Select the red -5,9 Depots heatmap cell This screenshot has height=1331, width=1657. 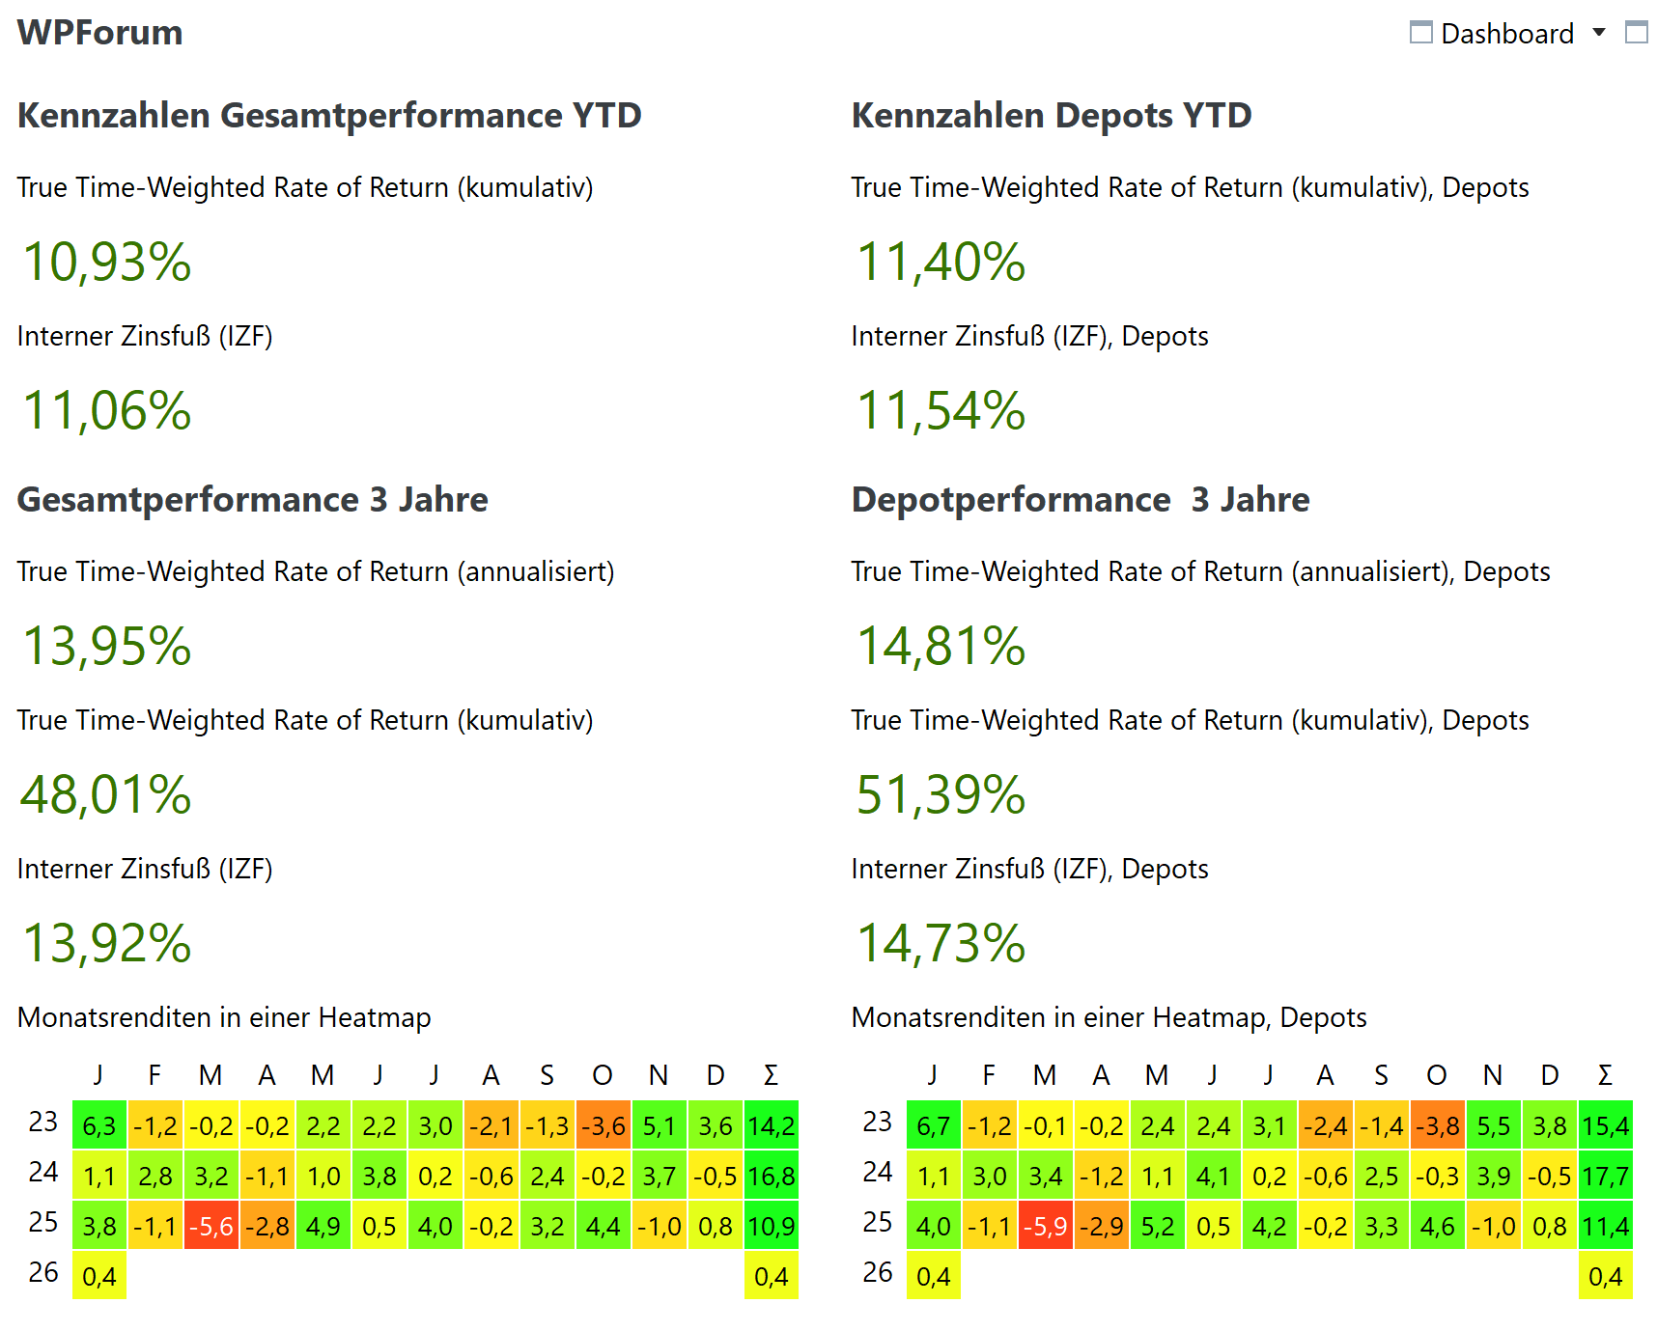(x=1045, y=1227)
